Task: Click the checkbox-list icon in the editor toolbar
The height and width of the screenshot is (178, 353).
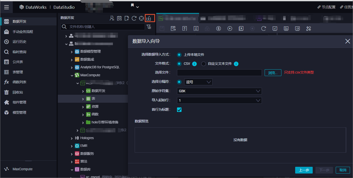Action: point(275,28)
